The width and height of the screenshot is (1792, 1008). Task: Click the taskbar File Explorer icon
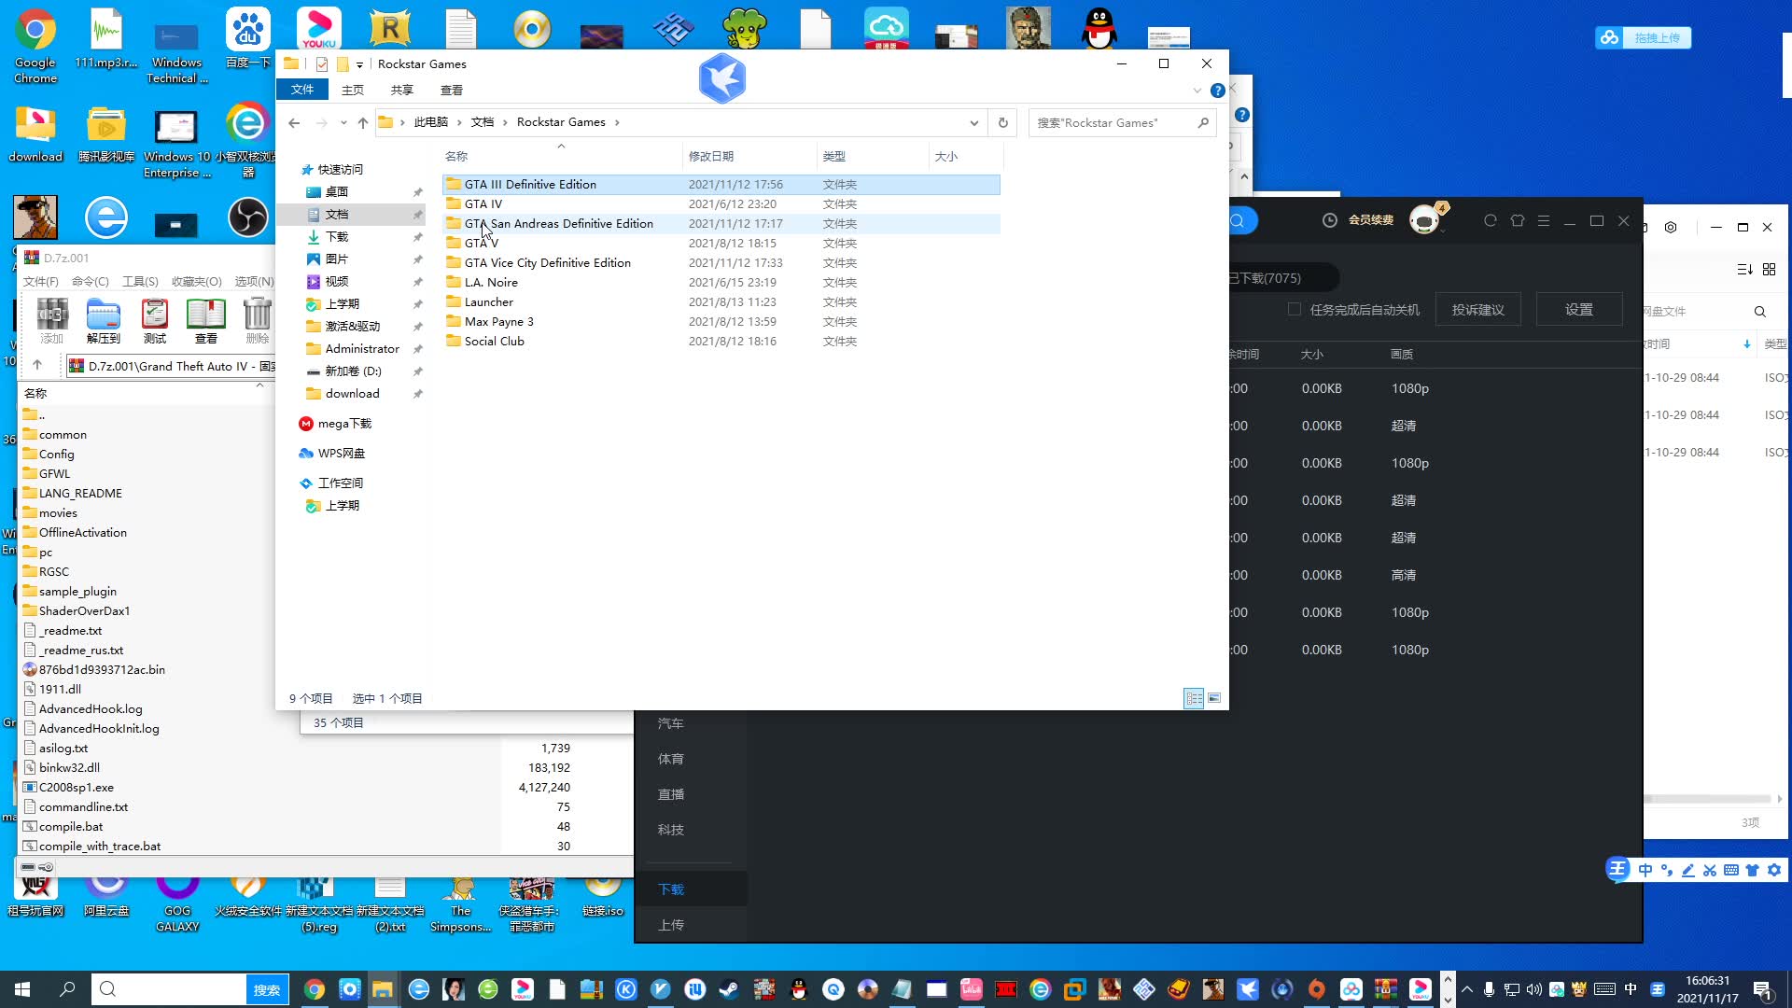[383, 989]
